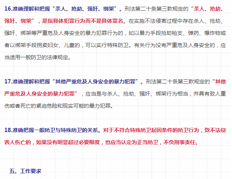Click red text '是指具体犯罪行为而不是具体罪名'
232x179 pixels.
coord(83,21)
